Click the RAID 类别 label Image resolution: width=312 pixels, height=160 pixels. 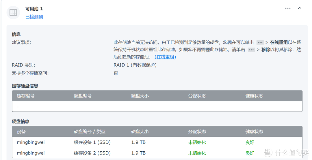(x=23, y=65)
